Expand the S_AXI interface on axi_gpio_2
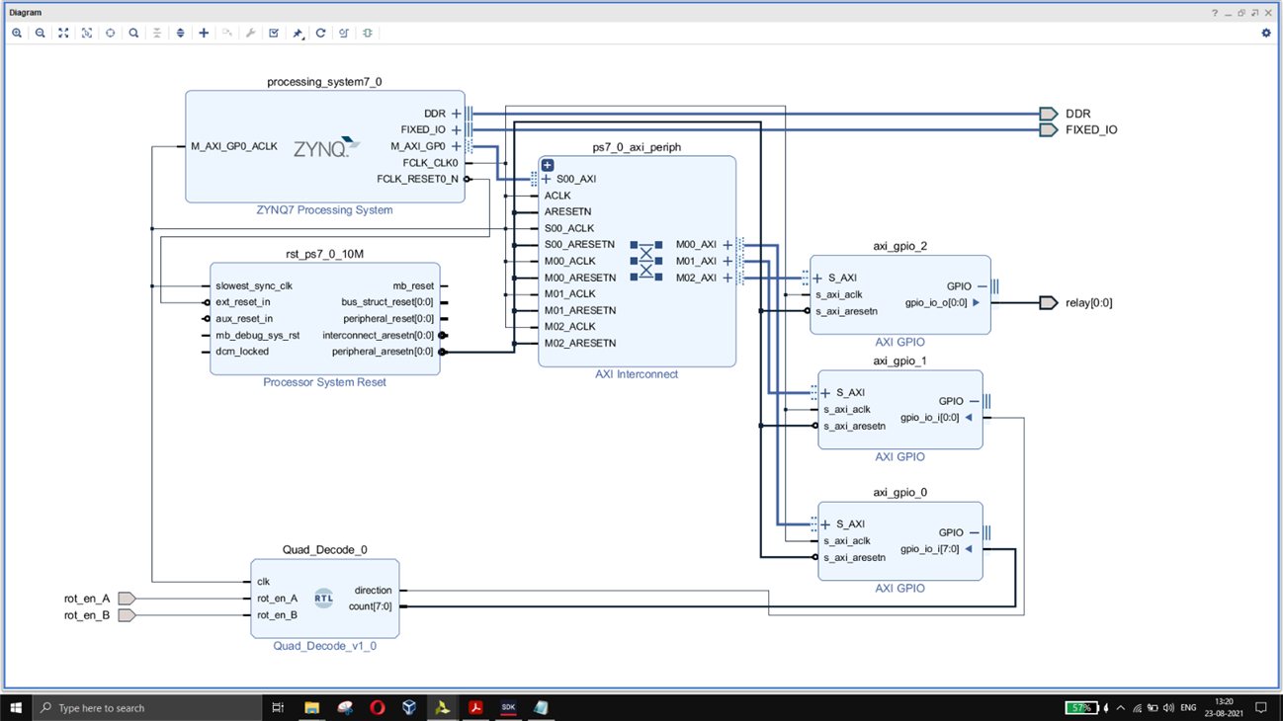Screen dimensions: 1283x721 [x=817, y=279]
